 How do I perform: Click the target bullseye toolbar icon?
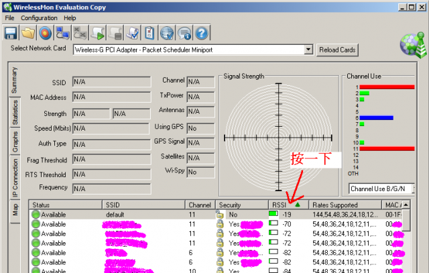pos(45,33)
